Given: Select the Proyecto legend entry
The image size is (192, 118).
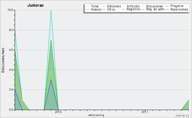Looking at the screenshot, I should tap(177, 6).
